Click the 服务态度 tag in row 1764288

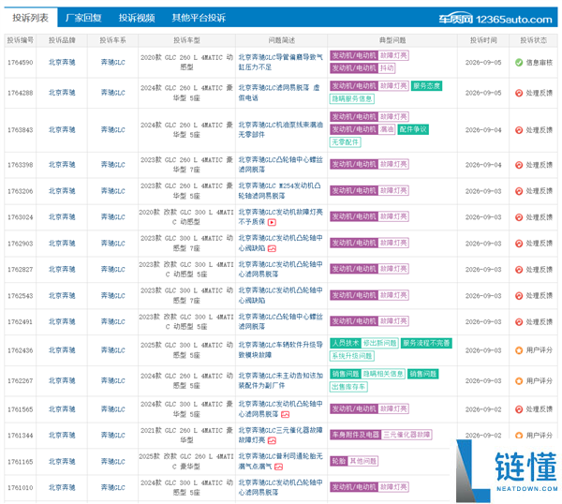tap(426, 85)
